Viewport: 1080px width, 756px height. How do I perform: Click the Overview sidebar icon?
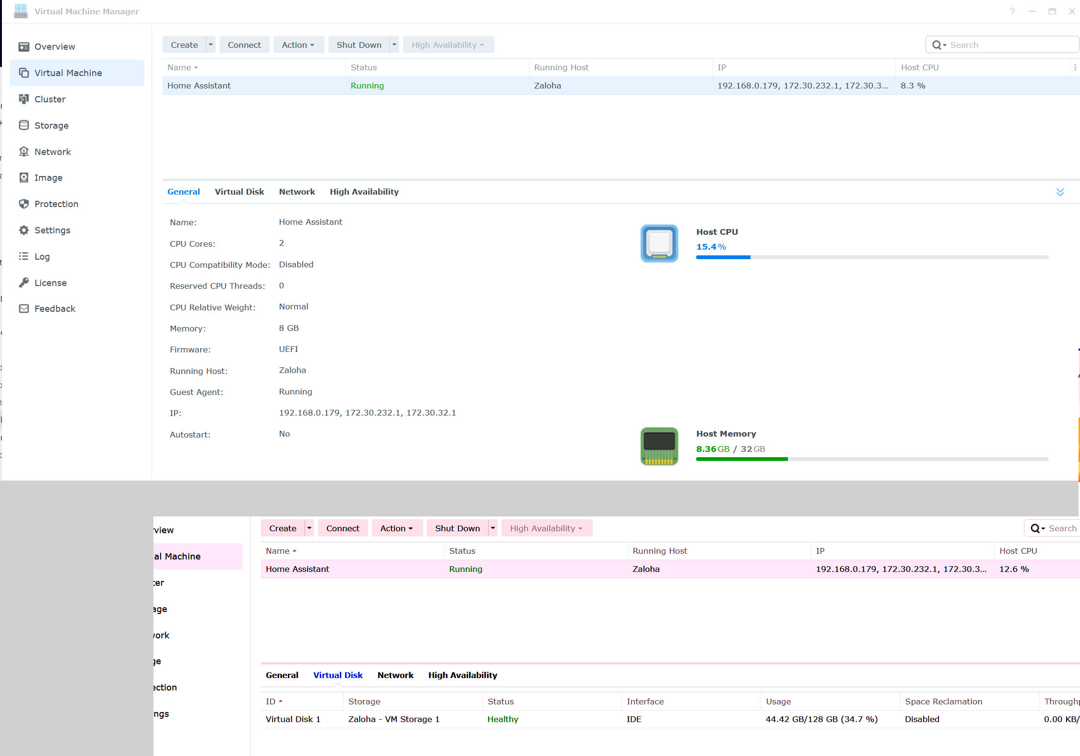tap(23, 46)
